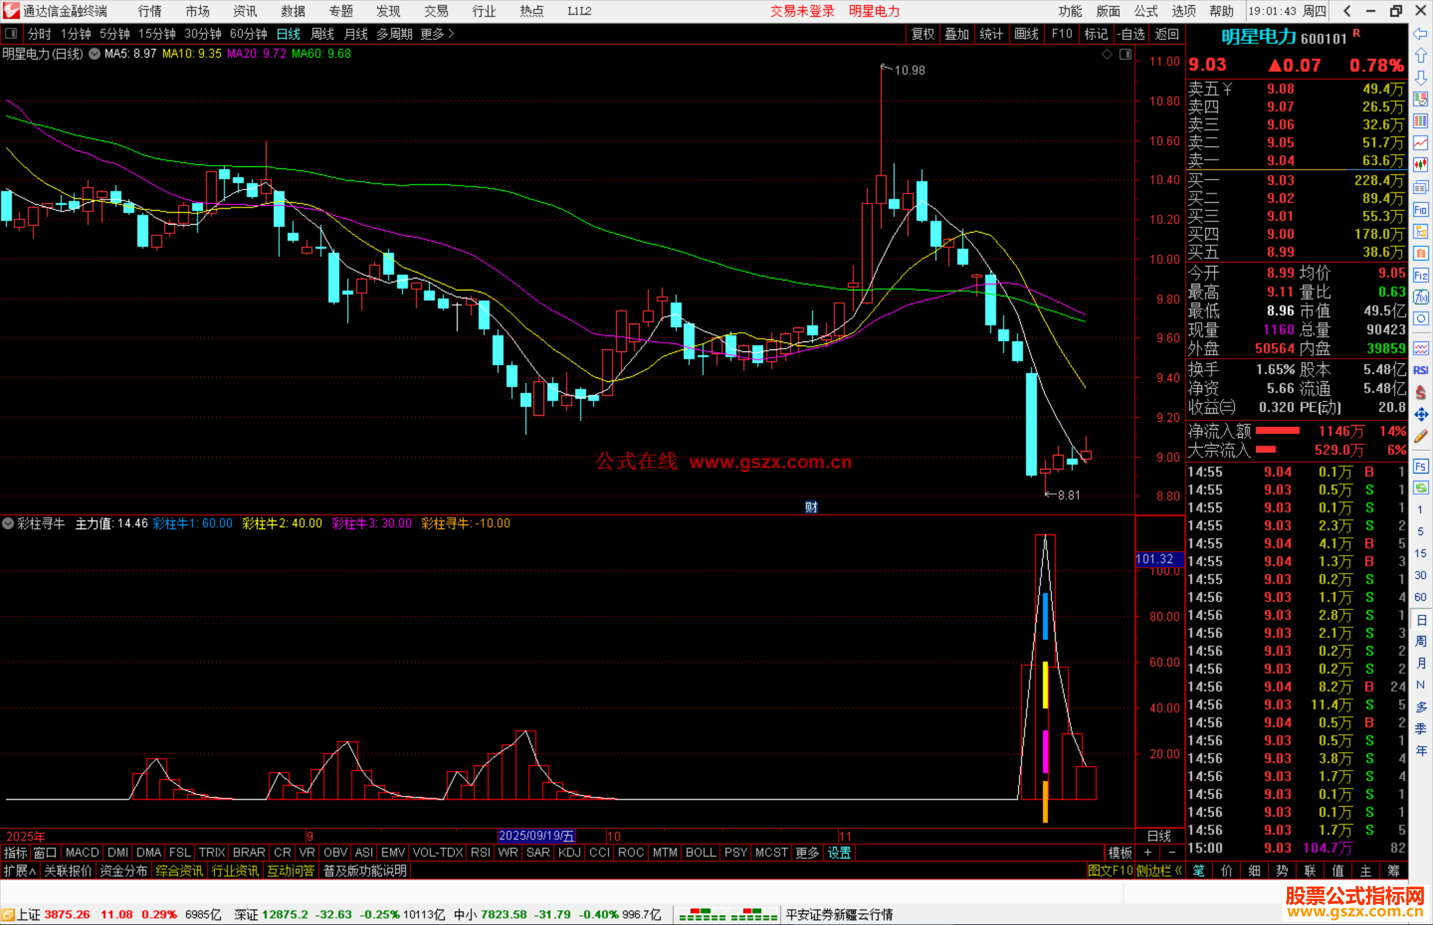The height and width of the screenshot is (925, 1433).
Task: Click the back arrow sidebar icon
Action: 1420,33
